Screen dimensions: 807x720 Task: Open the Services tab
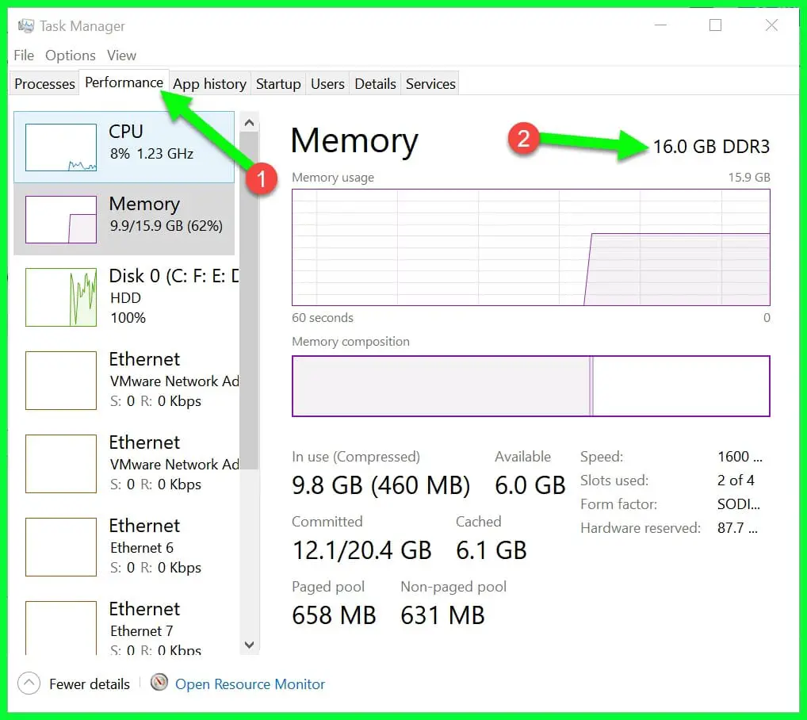[430, 84]
